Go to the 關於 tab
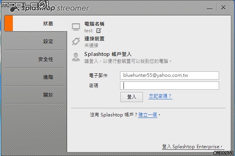 click(34, 95)
